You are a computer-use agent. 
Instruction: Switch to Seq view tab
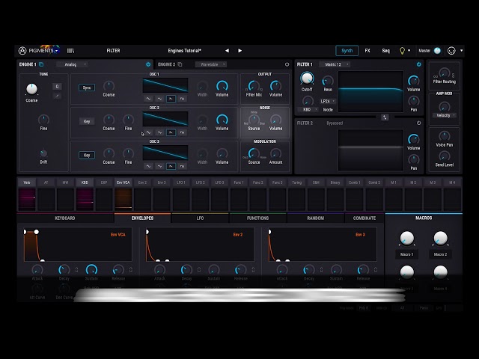point(386,51)
